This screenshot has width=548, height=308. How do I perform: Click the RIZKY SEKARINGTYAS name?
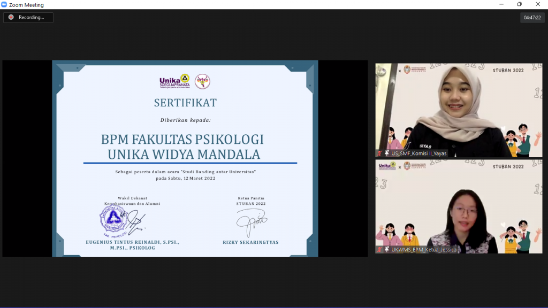coord(250,242)
